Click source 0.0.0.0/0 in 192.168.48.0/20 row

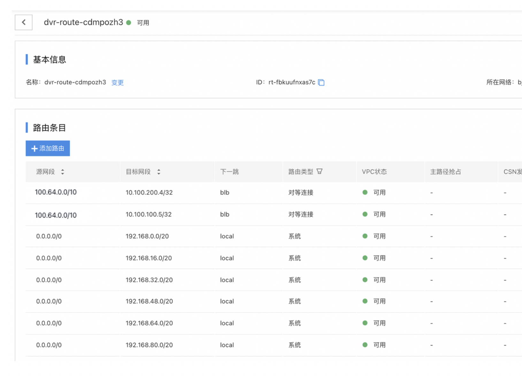(49, 301)
